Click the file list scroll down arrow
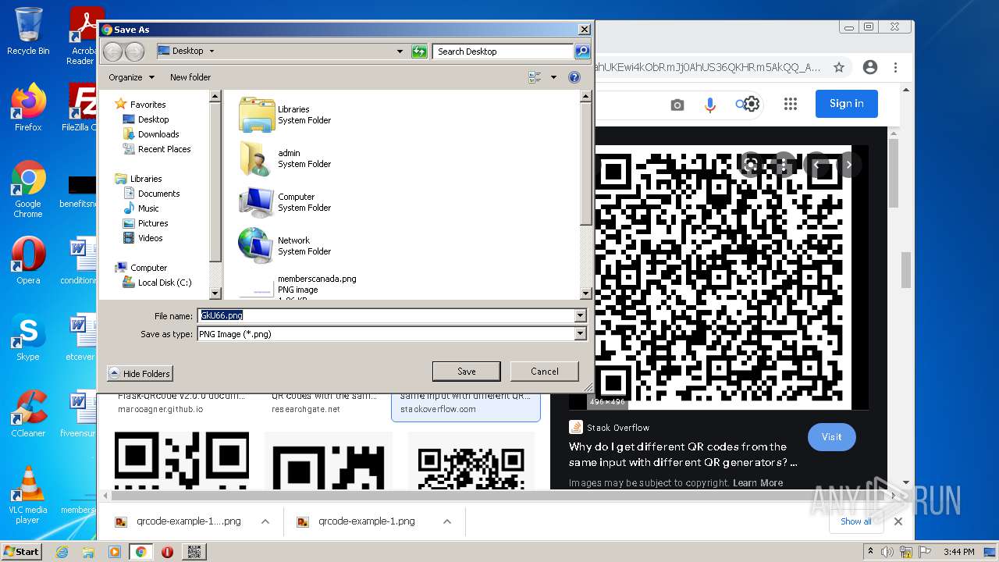999x562 pixels. (586, 293)
